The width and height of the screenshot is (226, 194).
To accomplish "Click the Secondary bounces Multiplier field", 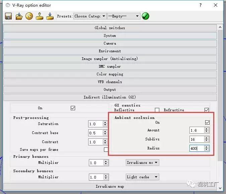I will click(x=96, y=177).
